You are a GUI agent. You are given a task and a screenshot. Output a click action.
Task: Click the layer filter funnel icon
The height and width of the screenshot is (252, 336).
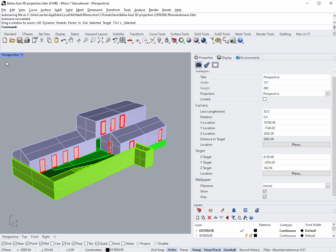[x=233, y=218]
